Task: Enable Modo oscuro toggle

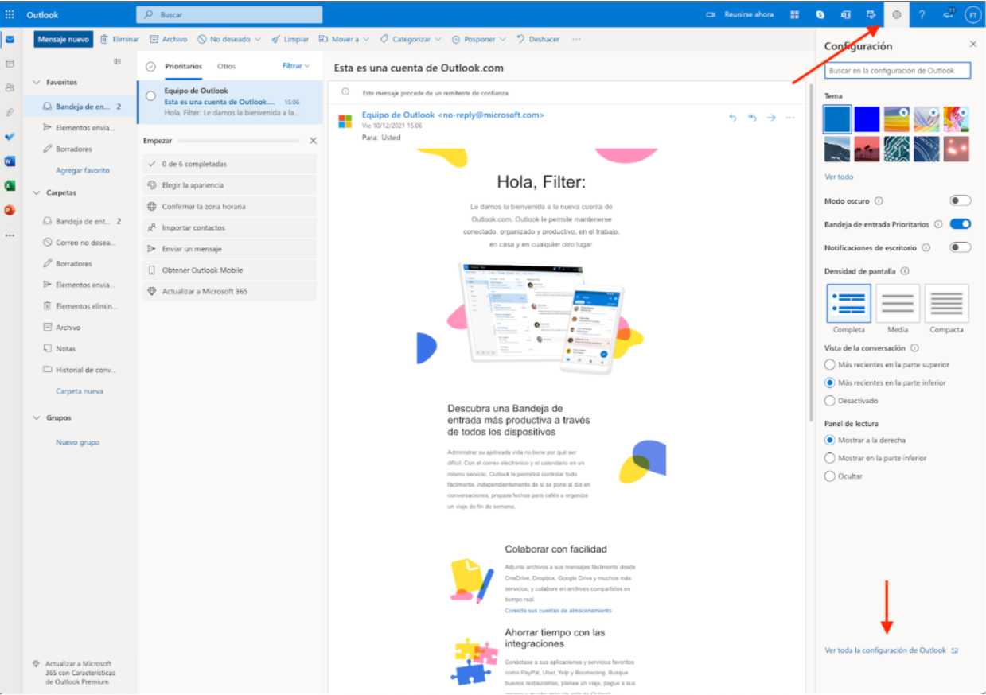Action: (960, 201)
